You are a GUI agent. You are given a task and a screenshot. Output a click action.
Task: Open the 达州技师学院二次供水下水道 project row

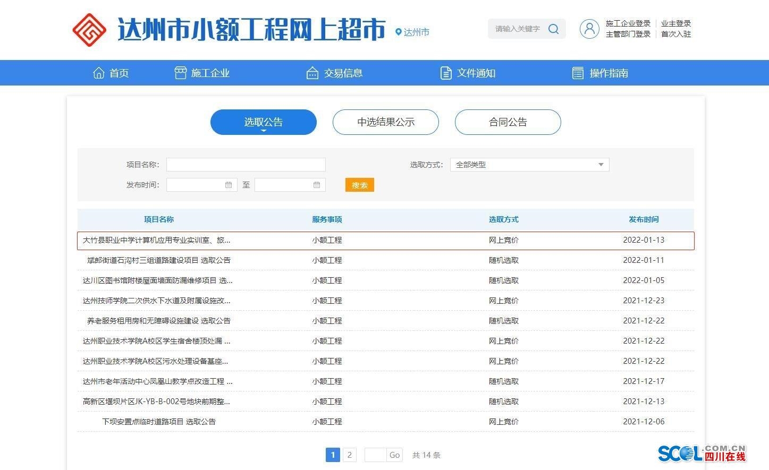[x=386, y=301]
